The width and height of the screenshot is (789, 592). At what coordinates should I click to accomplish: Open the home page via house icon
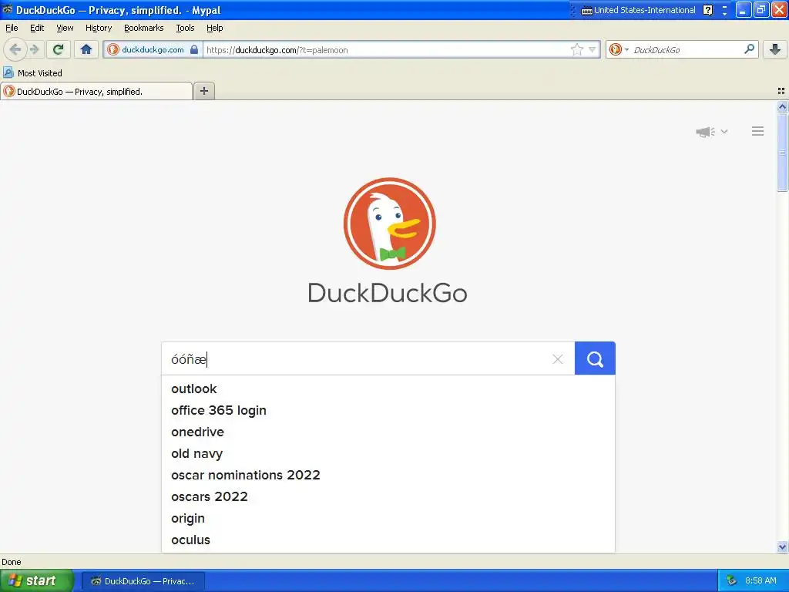[x=86, y=49]
